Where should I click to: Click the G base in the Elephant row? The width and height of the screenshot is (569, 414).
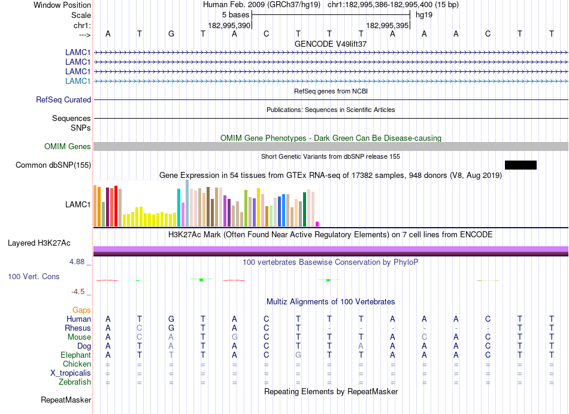(x=298, y=355)
